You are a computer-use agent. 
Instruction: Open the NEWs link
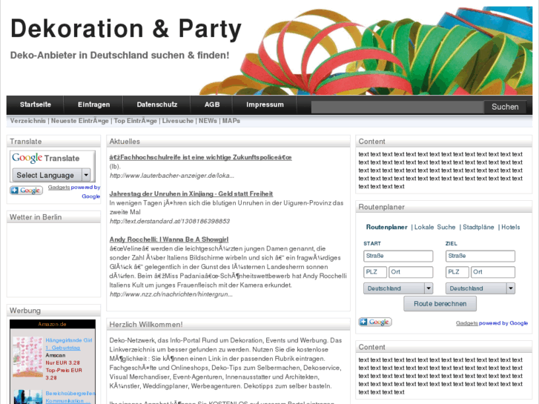click(208, 121)
